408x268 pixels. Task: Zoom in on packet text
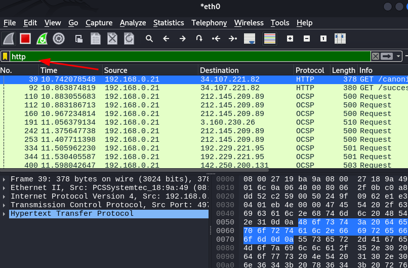tap(290, 39)
